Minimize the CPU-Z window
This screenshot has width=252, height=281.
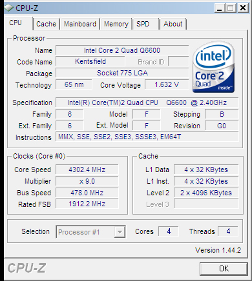pyautogui.click(x=219, y=8)
